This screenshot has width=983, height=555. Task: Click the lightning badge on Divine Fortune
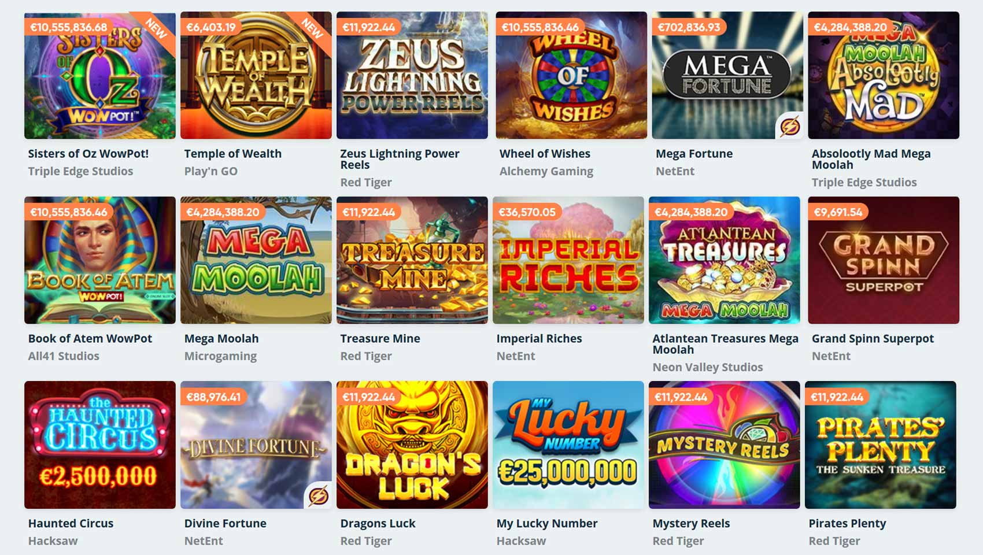tap(318, 495)
